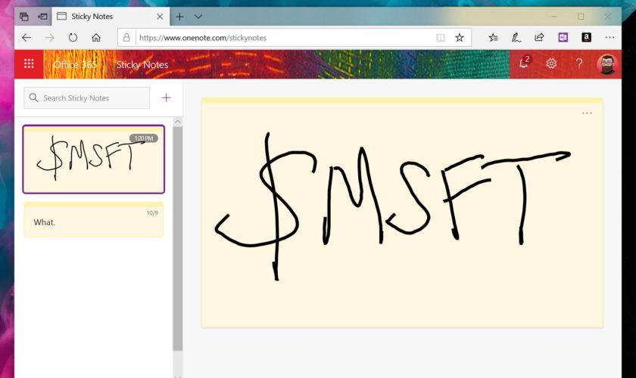Viewport: 636px width, 378px height.
Task: Click the Sticky Notes tab title
Action: click(92, 17)
